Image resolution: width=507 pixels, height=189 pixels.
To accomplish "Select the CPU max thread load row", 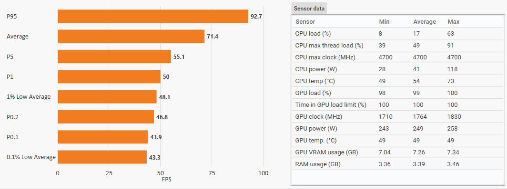I will (x=397, y=46).
